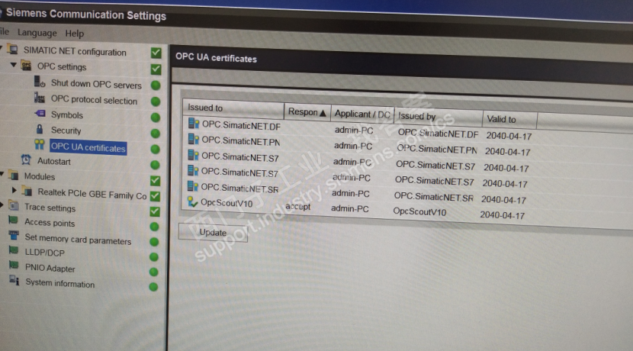This screenshot has width=633, height=351.
Task: Click the OPC protocol selection icon
Action: tap(40, 98)
